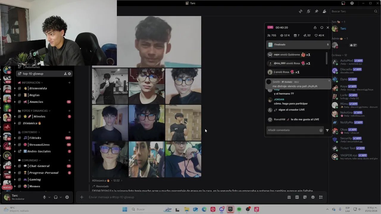
Task: Expand the #Dinámica forwarded source chevron
Action: coord(122,180)
